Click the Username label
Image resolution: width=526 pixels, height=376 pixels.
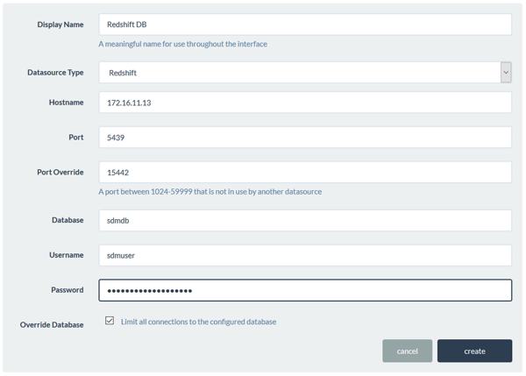[x=67, y=255]
